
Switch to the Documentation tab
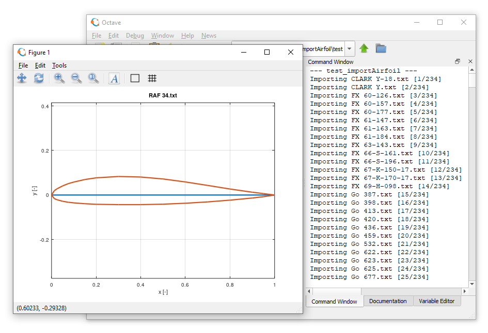[x=388, y=301]
